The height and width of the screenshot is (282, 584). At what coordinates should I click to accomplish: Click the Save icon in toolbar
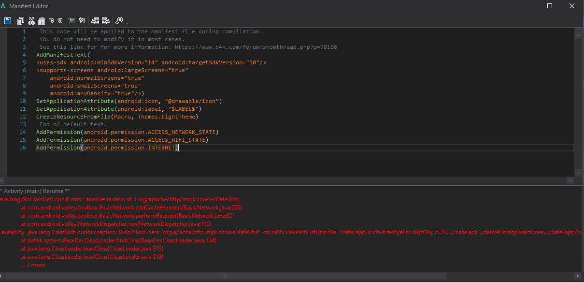8,21
